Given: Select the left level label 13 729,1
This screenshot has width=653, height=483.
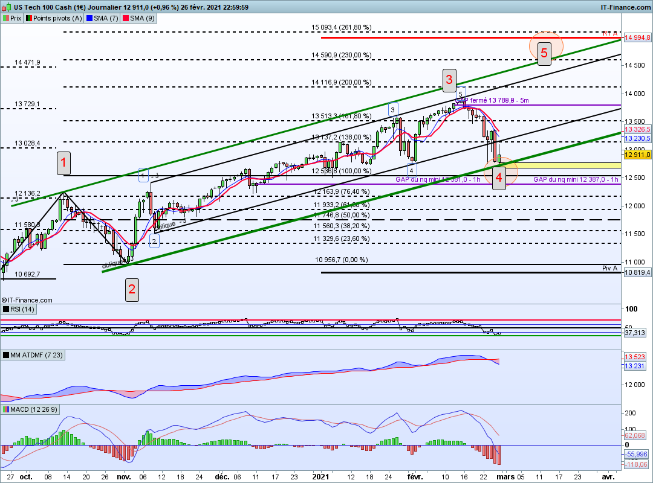Looking at the screenshot, I should [x=27, y=104].
